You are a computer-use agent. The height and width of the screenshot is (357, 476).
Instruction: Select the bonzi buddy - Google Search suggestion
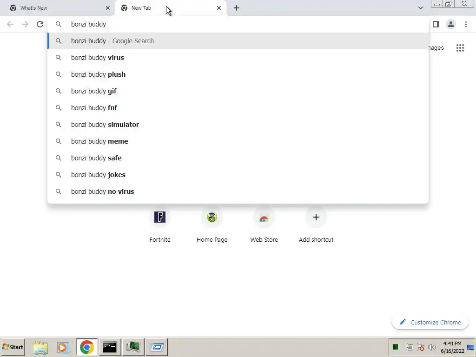click(x=238, y=41)
